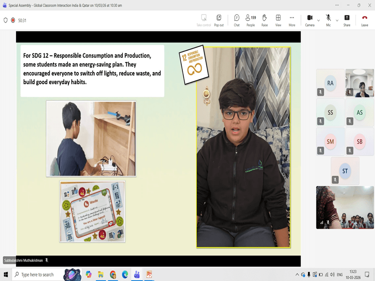Pop out the shared content window
Screen dimensions: 375x281
coord(219,20)
